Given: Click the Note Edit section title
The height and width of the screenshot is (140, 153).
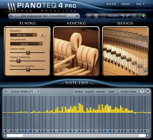Looking at the screenshot, I should click(77, 83).
